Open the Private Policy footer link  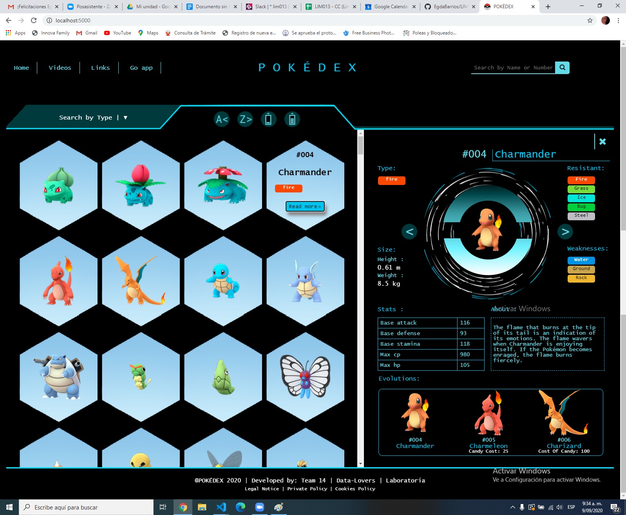(307, 489)
